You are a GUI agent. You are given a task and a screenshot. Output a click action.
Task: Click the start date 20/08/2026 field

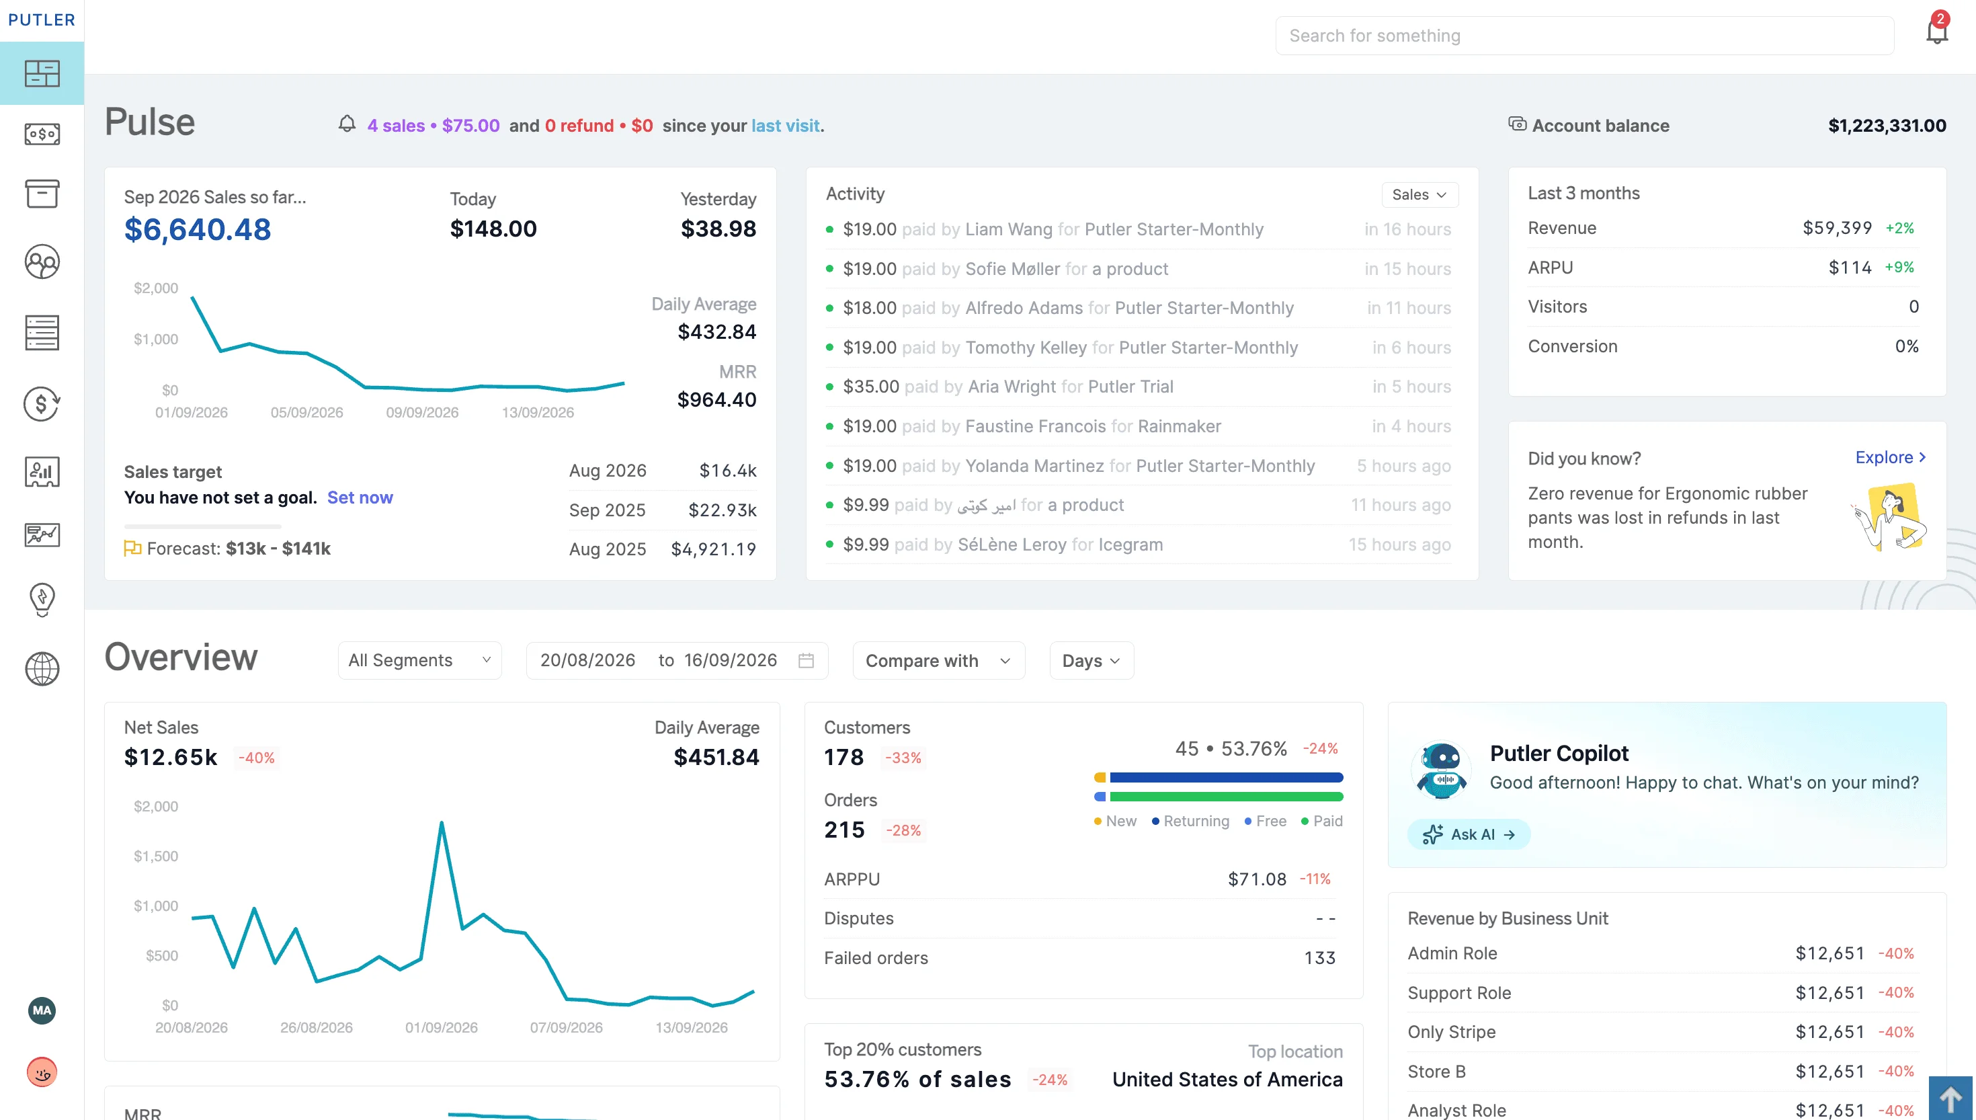point(587,660)
